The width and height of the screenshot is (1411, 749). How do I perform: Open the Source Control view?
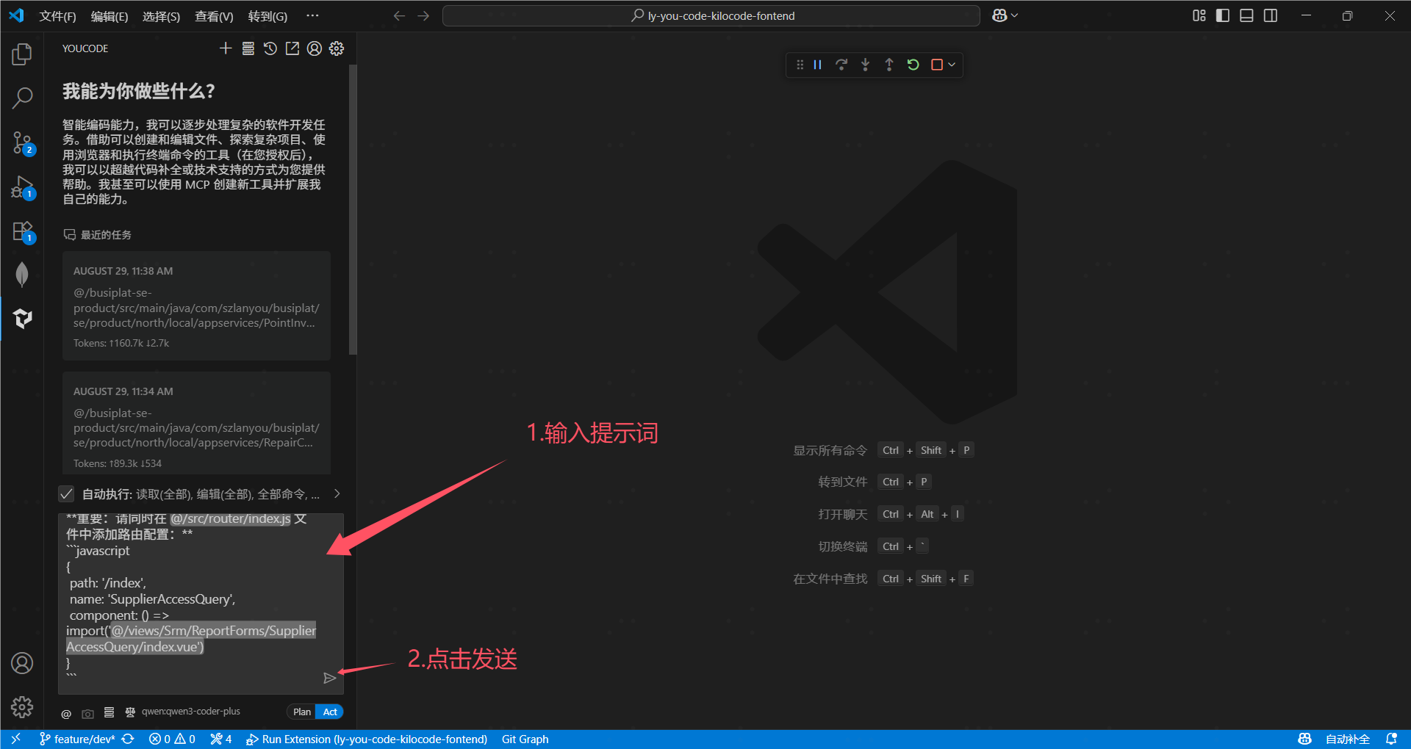[22, 142]
